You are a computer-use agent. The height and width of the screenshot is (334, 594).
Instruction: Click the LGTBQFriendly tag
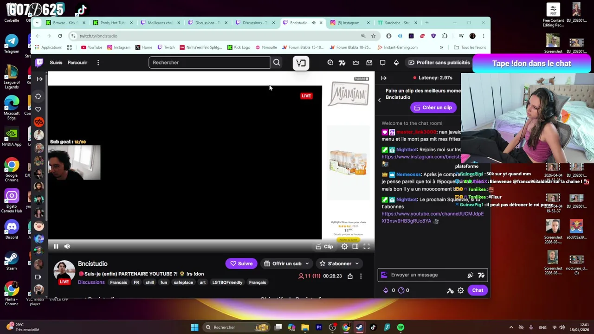(227, 283)
